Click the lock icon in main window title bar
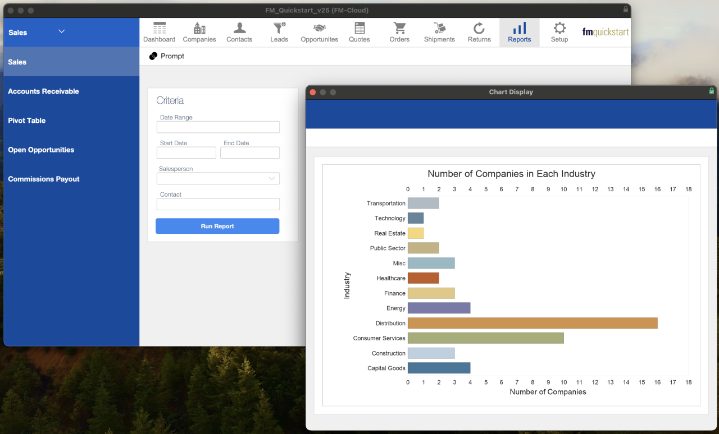The image size is (719, 434). [x=626, y=10]
